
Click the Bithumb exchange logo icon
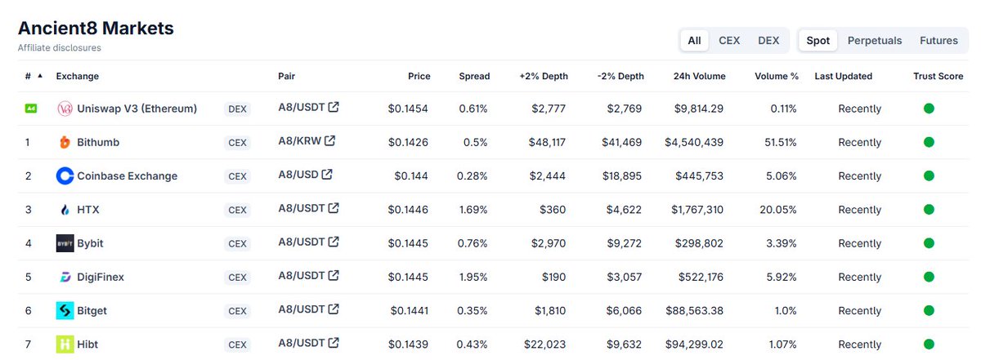pos(65,142)
